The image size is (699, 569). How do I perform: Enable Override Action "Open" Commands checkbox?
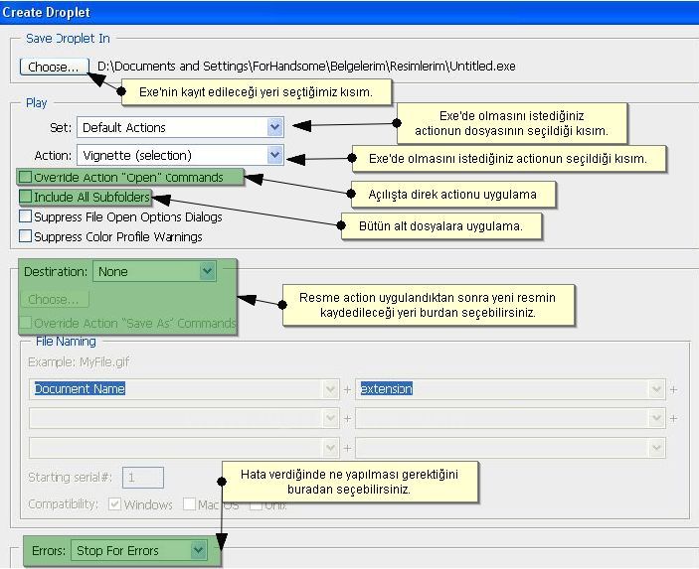pos(26,177)
